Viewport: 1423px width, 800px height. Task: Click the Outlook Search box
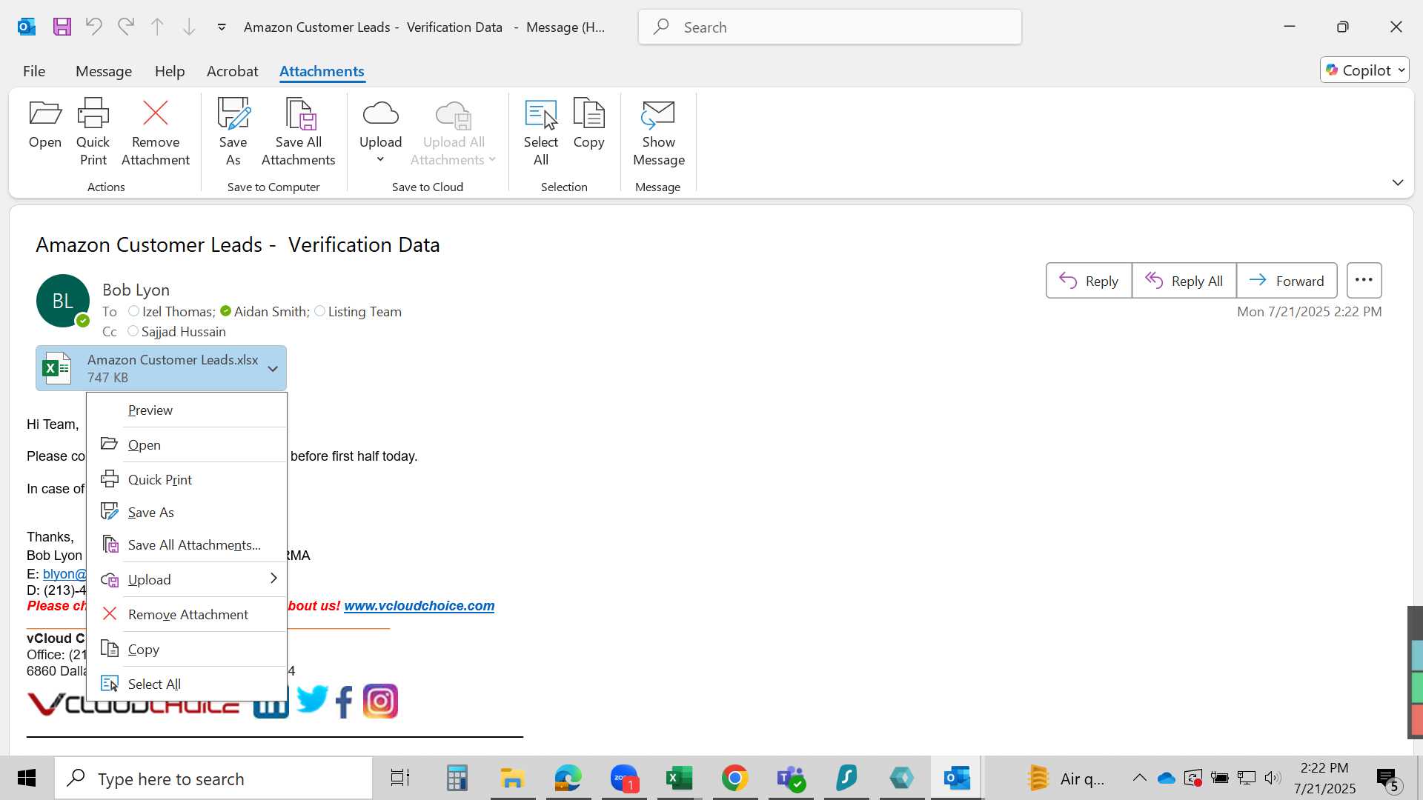coord(830,27)
